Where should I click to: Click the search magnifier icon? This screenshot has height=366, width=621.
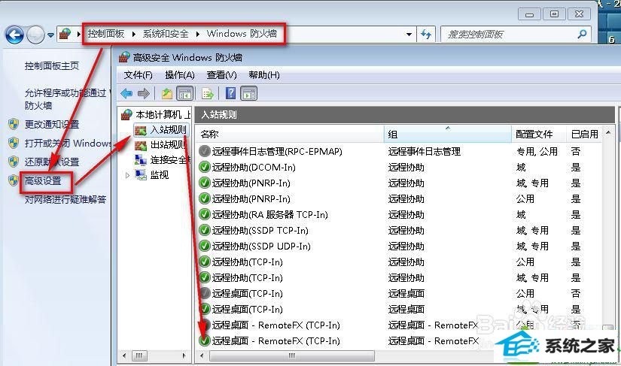point(582,34)
